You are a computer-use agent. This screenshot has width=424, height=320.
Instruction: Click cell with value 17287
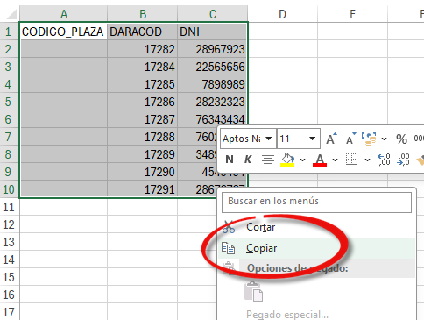point(143,119)
